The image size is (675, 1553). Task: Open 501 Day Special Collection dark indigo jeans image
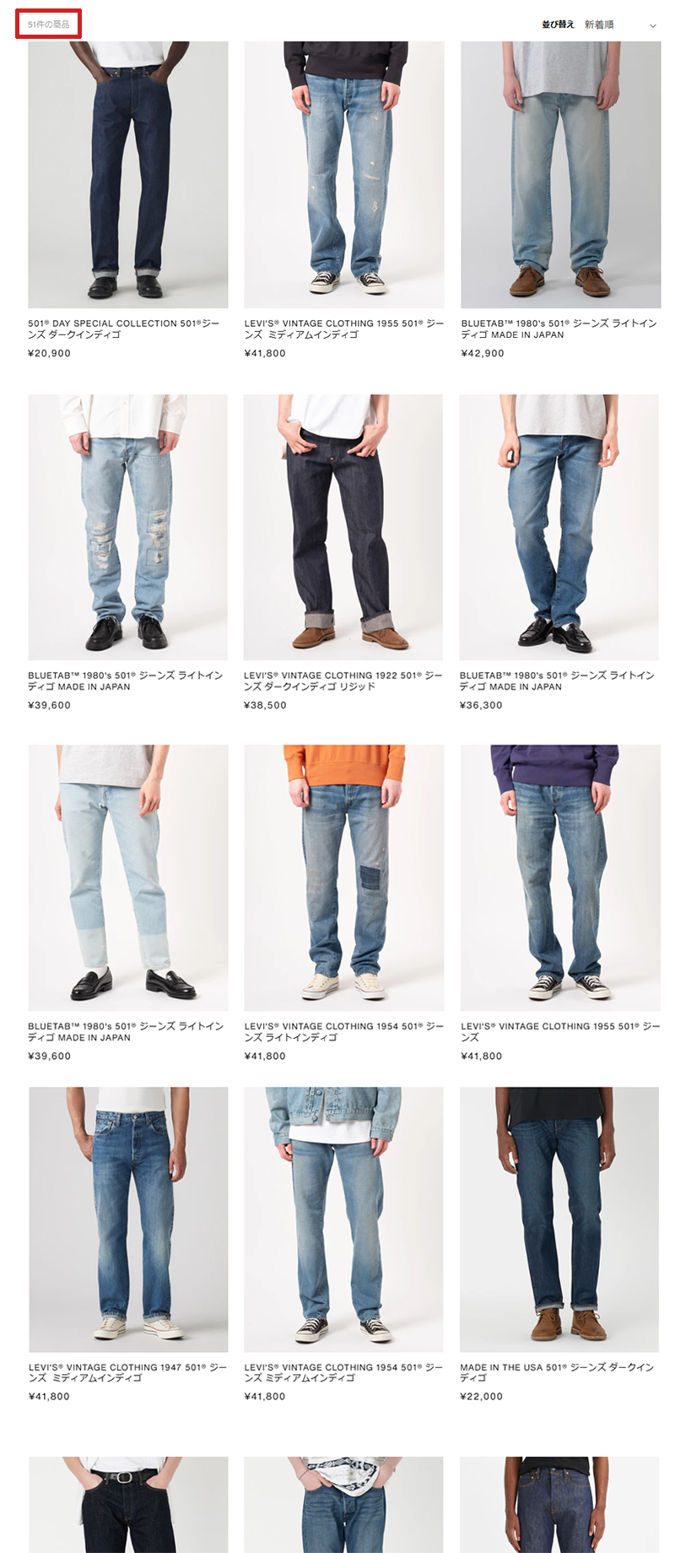tap(127, 174)
